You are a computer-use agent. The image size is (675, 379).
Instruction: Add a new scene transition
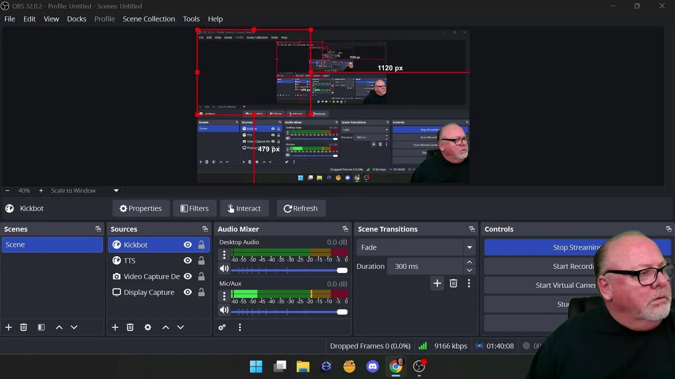tap(437, 283)
